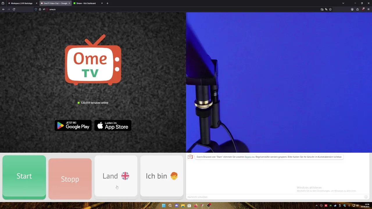
Task: Click the red Stopp button
Action: 70,179
